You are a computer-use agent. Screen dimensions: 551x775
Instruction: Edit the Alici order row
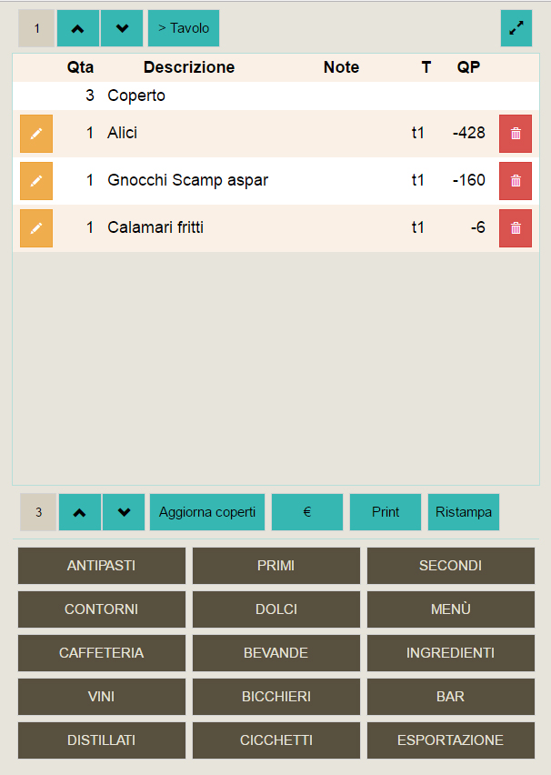36,134
